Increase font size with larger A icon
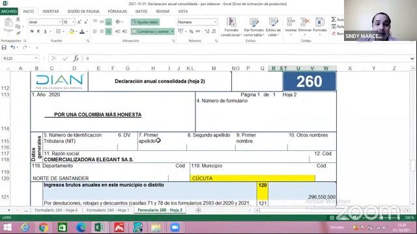This screenshot has height=234, width=417. pos(79,22)
